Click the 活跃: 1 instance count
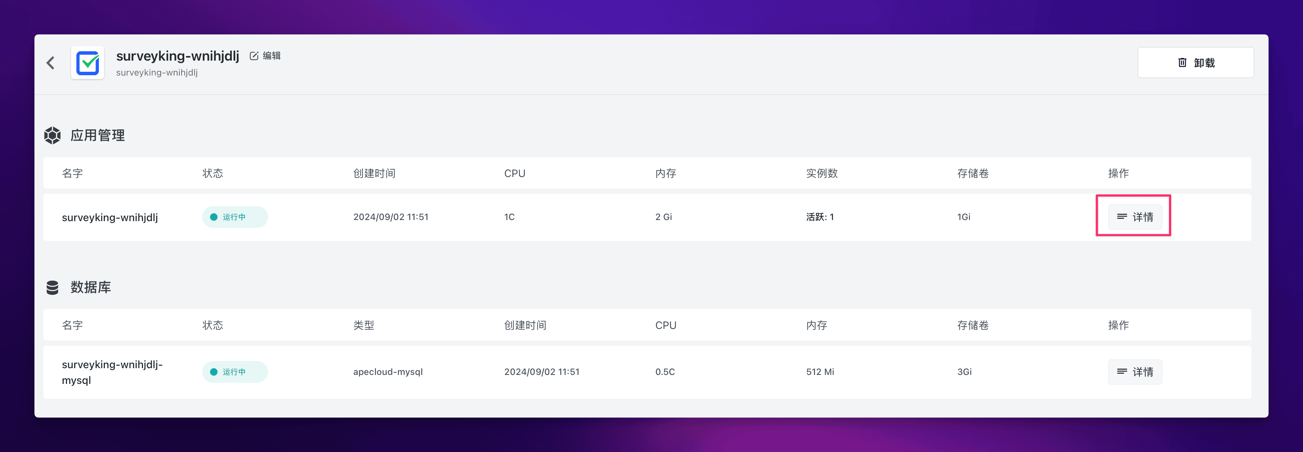This screenshot has height=452, width=1303. point(820,217)
